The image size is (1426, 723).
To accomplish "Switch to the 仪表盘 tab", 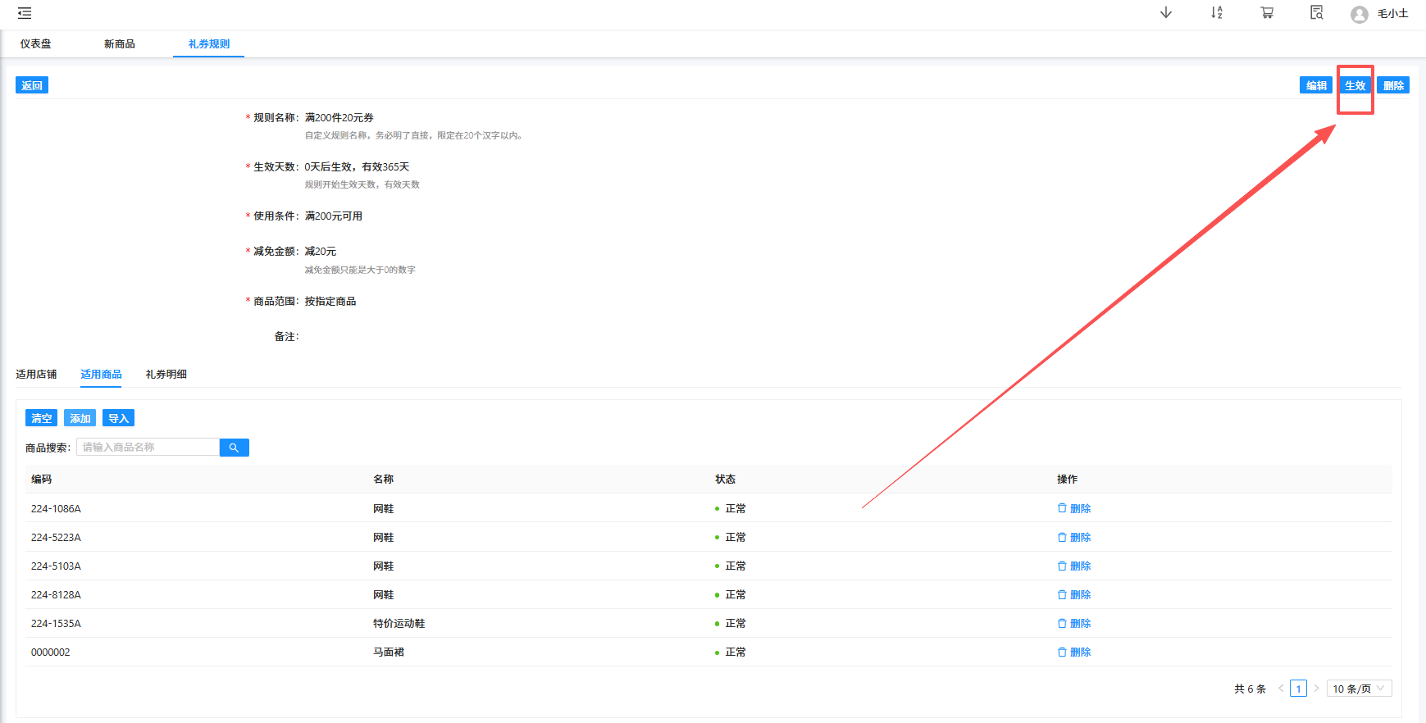I will [x=36, y=44].
